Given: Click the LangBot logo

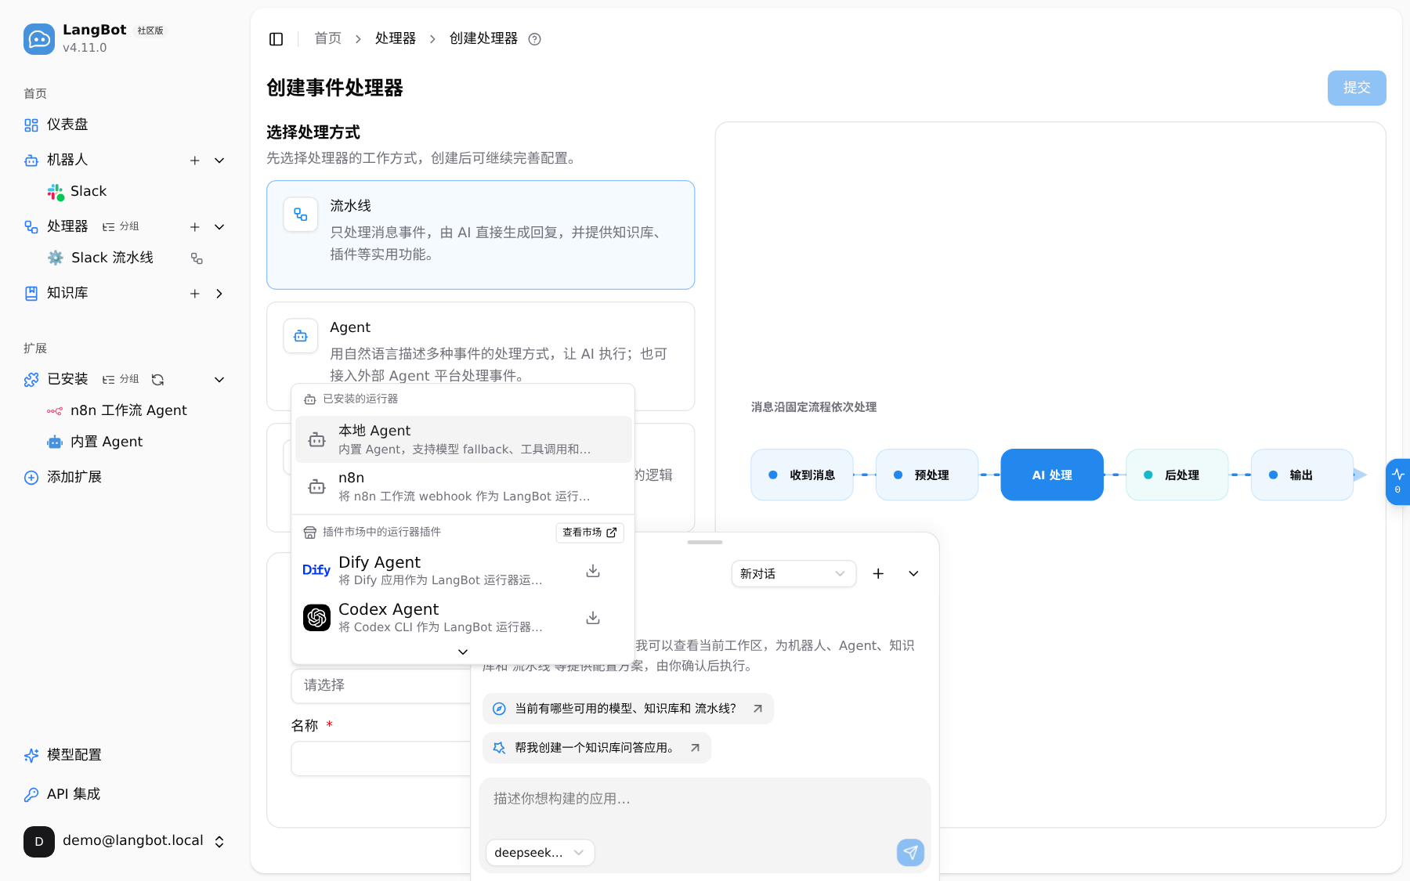Looking at the screenshot, I should coord(39,39).
